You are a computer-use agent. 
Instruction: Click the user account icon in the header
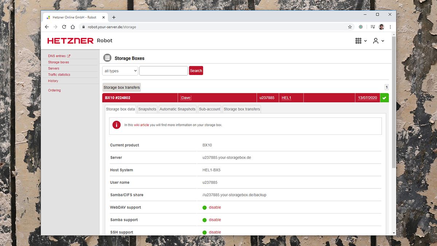click(x=375, y=40)
